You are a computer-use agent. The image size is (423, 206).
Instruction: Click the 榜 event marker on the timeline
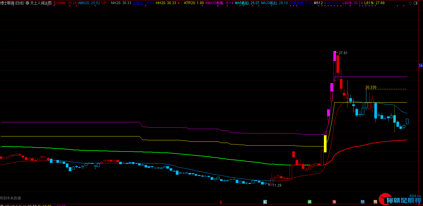pyautogui.click(x=375, y=202)
